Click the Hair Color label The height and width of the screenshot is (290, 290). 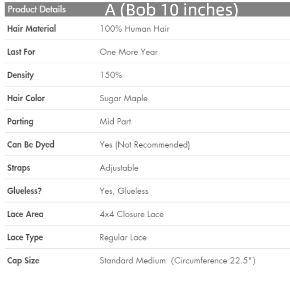[26, 98]
